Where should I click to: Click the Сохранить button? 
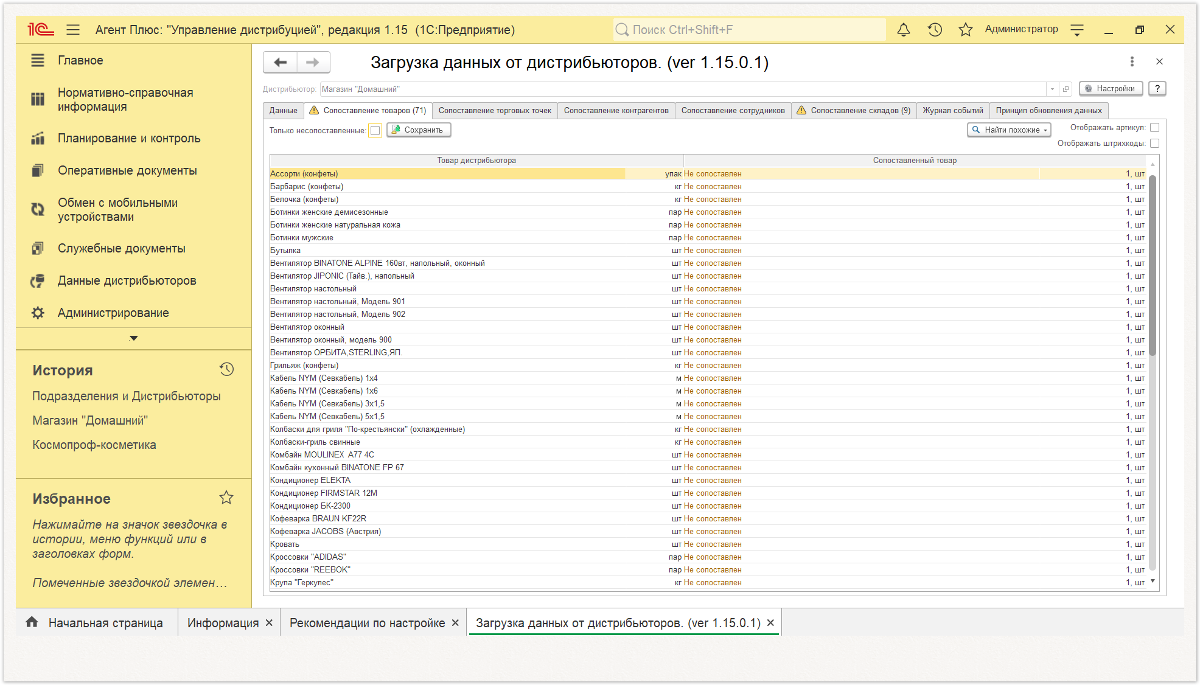coord(419,130)
